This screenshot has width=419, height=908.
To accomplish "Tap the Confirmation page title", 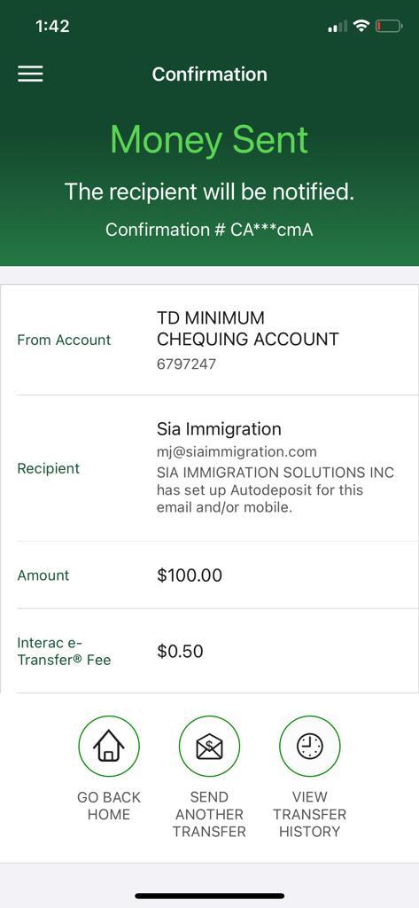I will click(209, 74).
